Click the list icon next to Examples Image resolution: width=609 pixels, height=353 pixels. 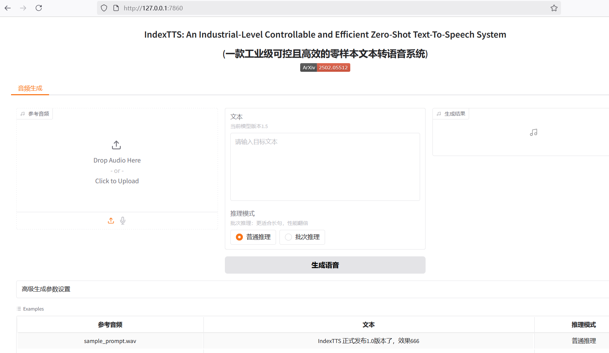tap(19, 309)
